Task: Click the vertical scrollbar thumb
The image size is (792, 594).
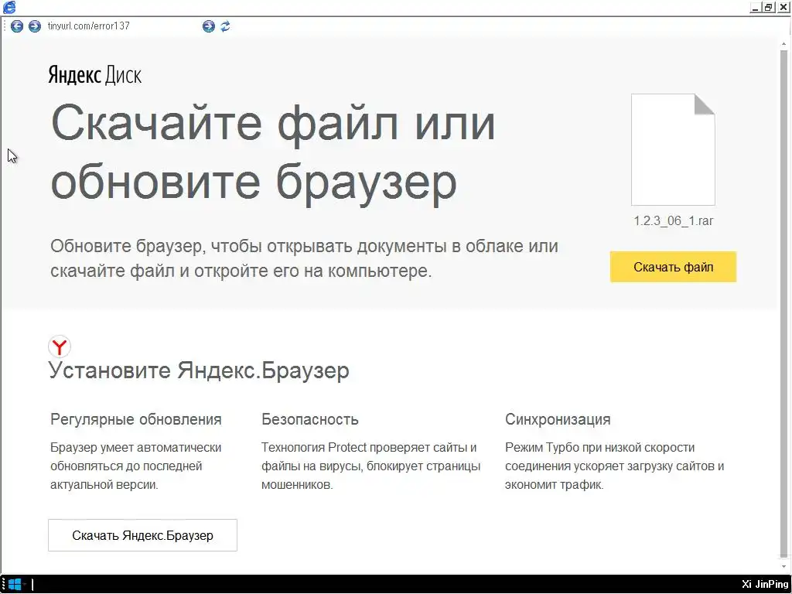Action: [x=784, y=303]
